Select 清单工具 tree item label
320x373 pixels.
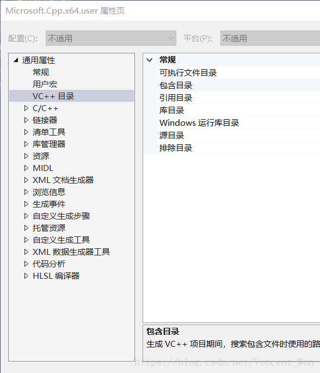[49, 132]
